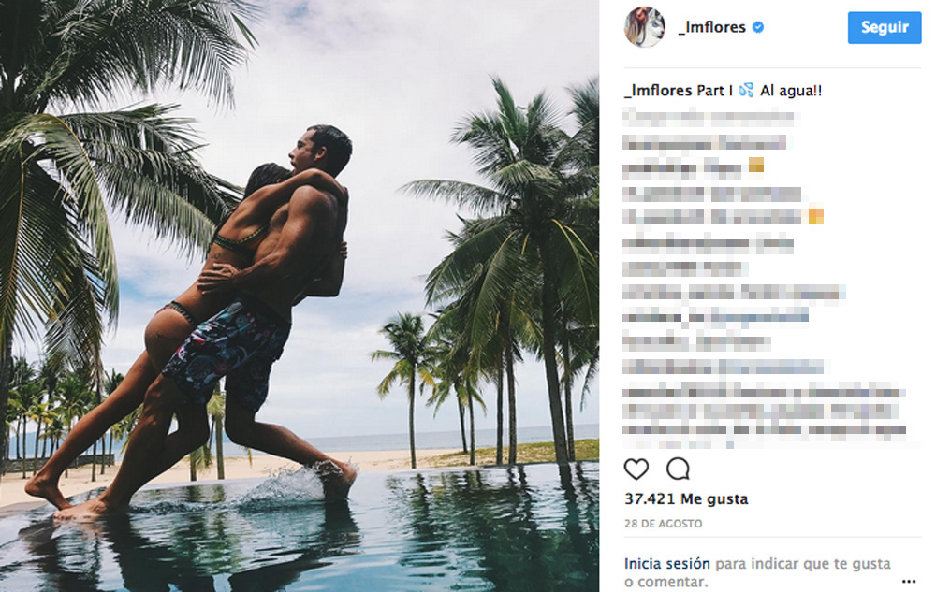Image resolution: width=936 pixels, height=592 pixels.
Task: Click the Inicia sesión link
Action: click(666, 563)
